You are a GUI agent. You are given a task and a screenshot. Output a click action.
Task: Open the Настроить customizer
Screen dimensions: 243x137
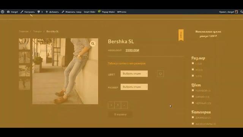pos(28,12)
